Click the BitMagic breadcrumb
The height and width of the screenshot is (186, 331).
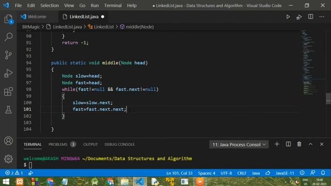pos(31,27)
